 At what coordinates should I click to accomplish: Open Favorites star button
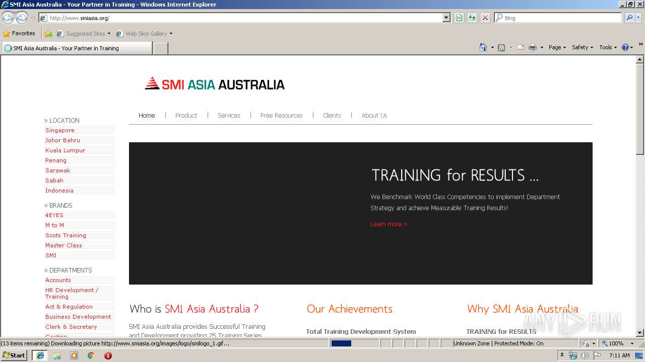19,33
